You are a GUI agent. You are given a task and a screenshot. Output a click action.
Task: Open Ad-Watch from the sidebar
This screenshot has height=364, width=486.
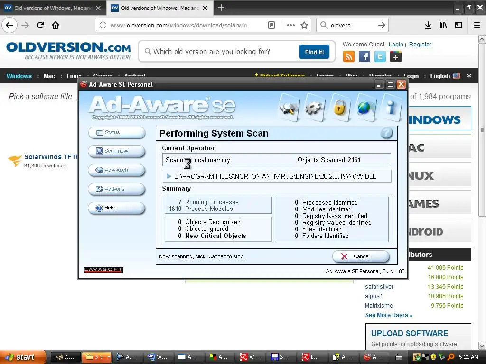pos(117,170)
